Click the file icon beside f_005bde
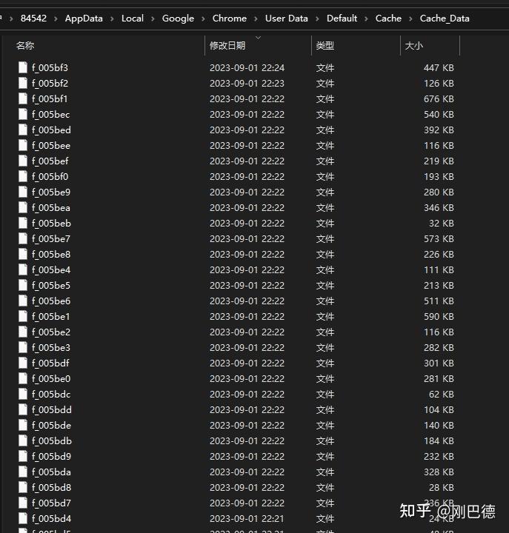The width and height of the screenshot is (509, 533). click(x=23, y=425)
